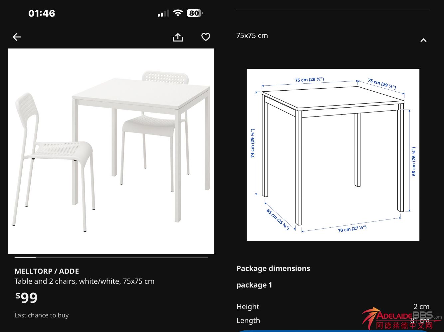Select the package 1 label
The width and height of the screenshot is (444, 332).
[x=254, y=285]
